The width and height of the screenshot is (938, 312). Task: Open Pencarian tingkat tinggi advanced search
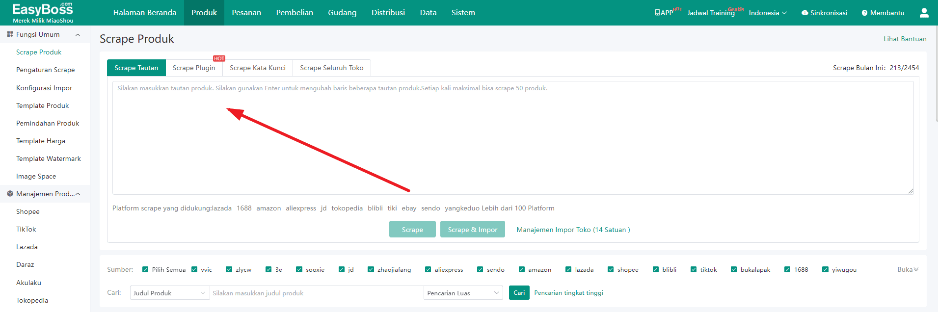[x=569, y=293]
